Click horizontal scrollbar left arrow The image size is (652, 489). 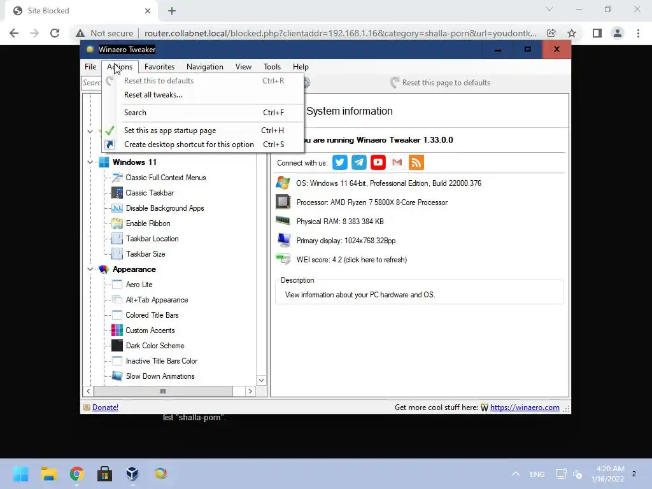pyautogui.click(x=88, y=392)
